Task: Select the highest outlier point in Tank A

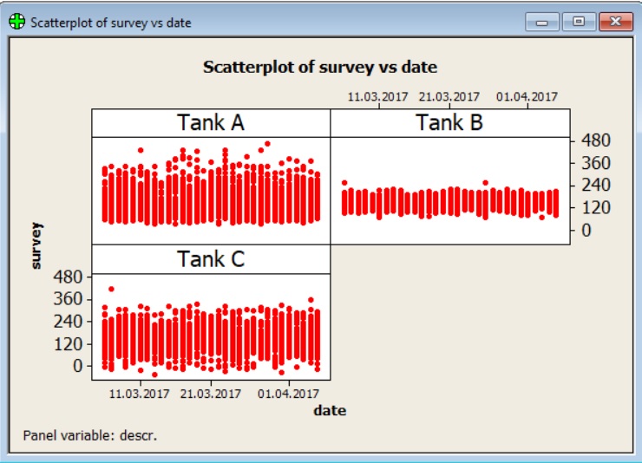Action: pyautogui.click(x=267, y=144)
